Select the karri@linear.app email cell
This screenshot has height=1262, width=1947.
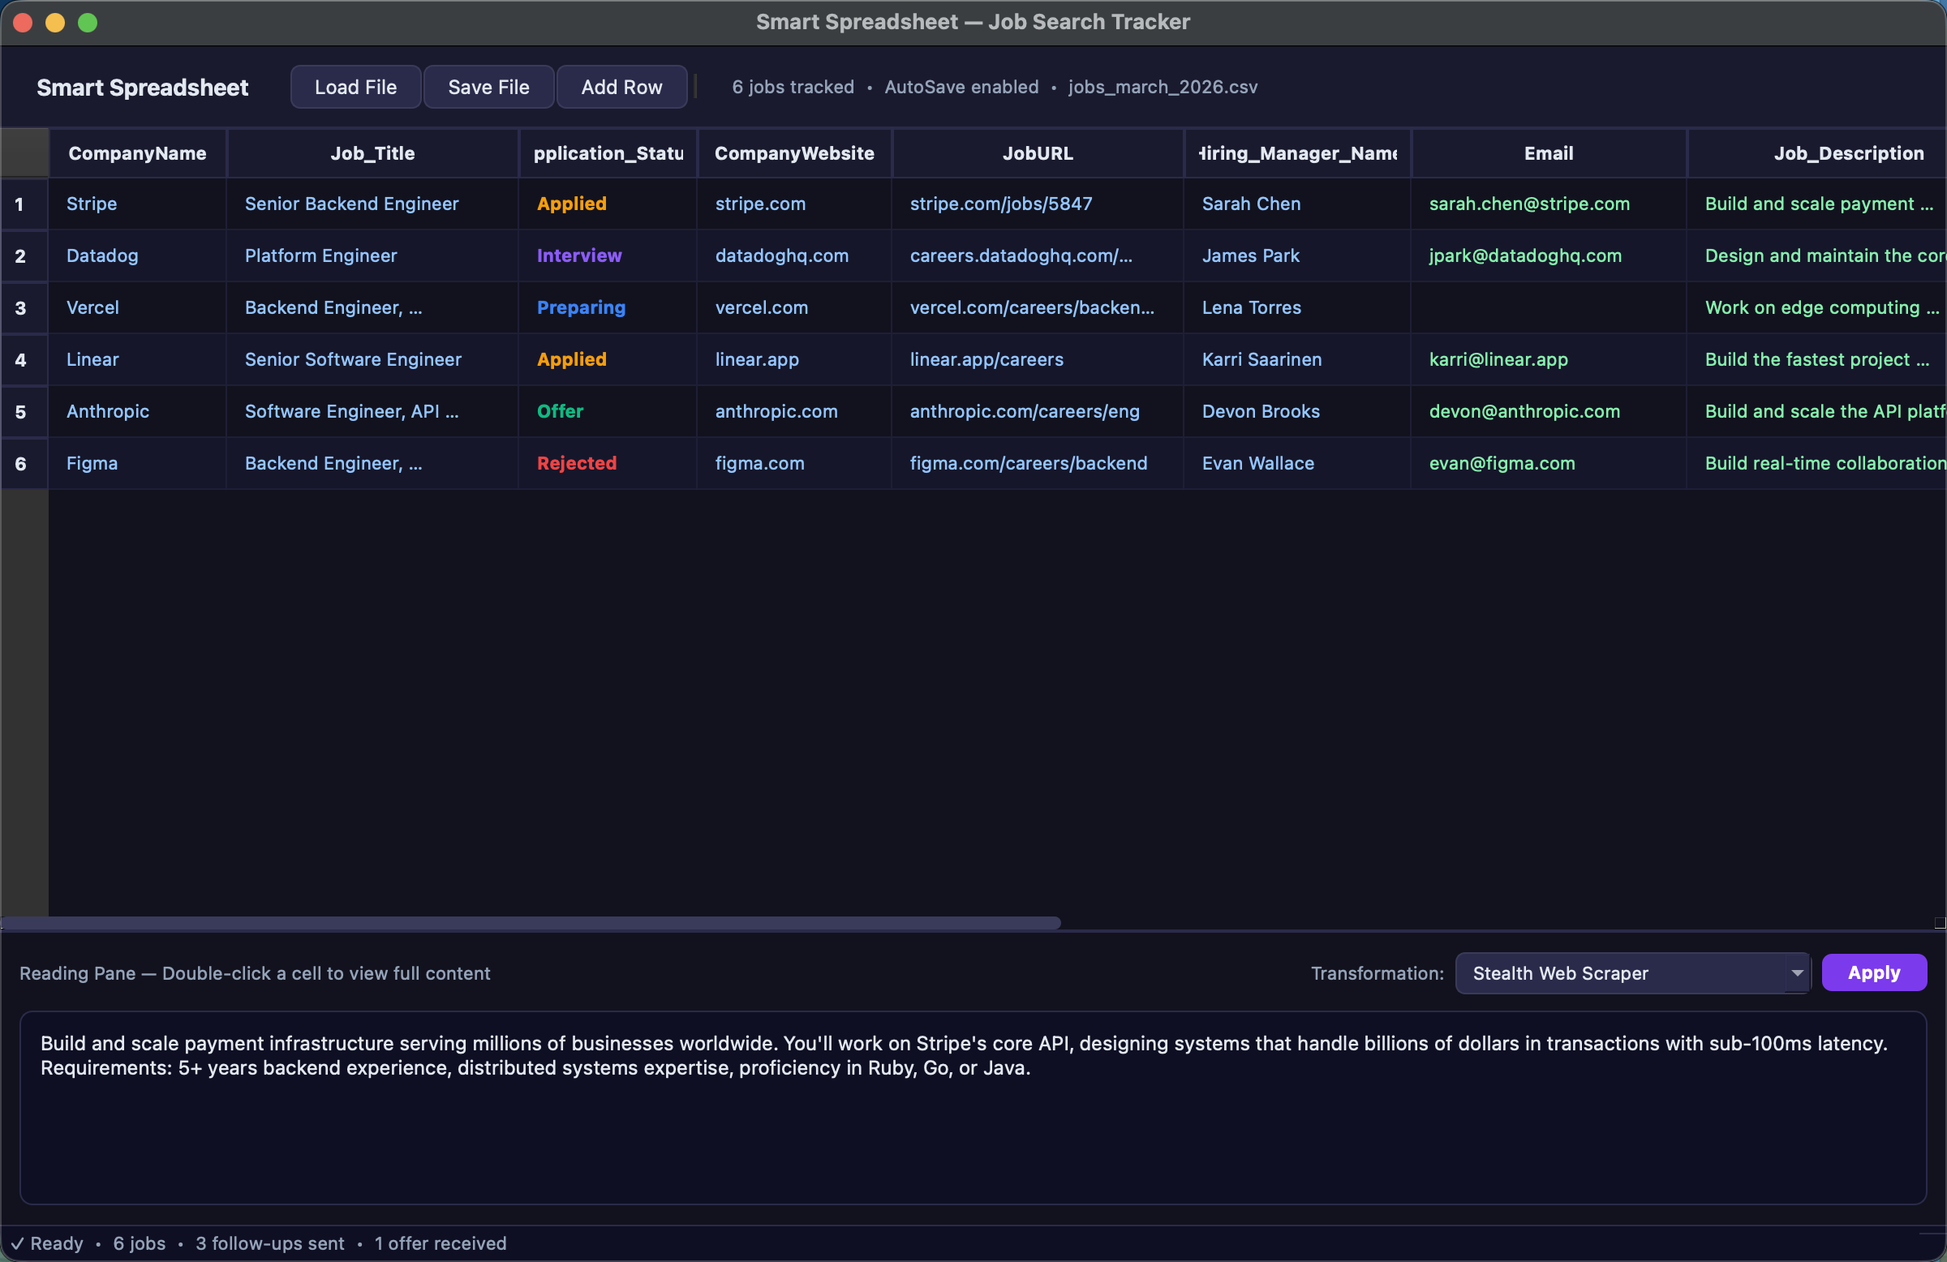[1498, 359]
